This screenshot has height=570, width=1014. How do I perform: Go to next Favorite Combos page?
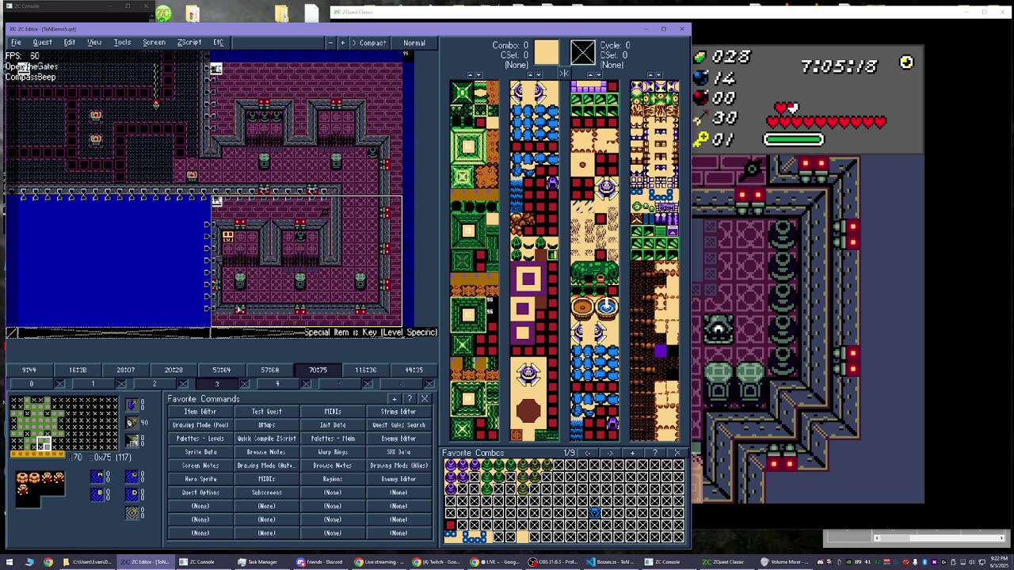(609, 453)
